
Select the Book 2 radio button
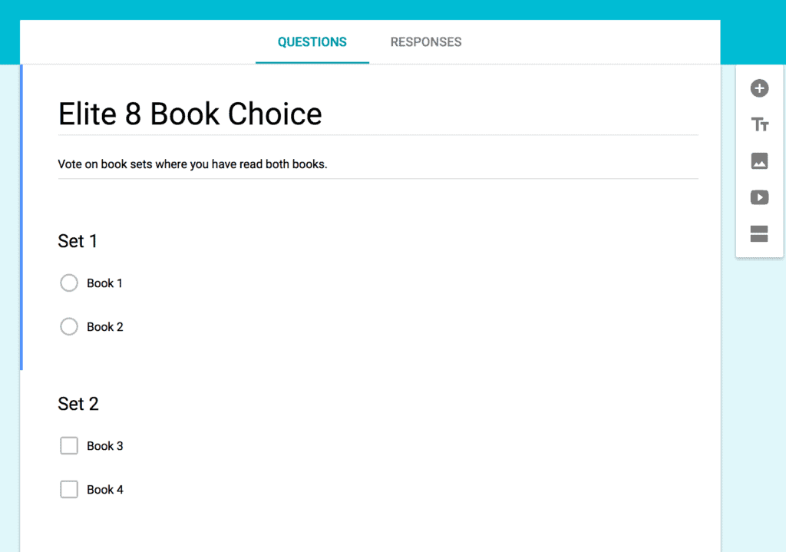(68, 326)
